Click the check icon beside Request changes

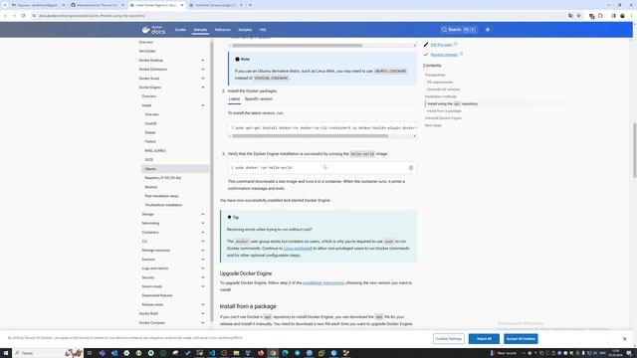tap(426, 55)
